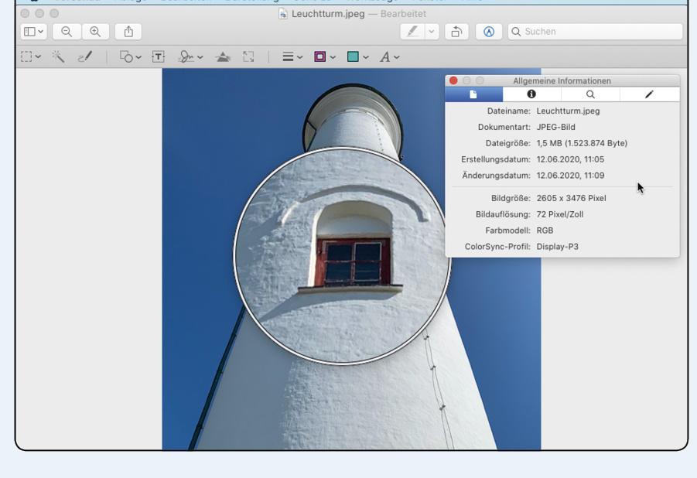Expand the Shapes menu chevron
This screenshot has width=697, height=478.
138,57
